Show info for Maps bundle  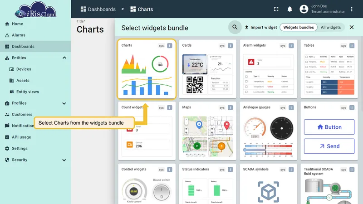pyautogui.click(x=230, y=107)
